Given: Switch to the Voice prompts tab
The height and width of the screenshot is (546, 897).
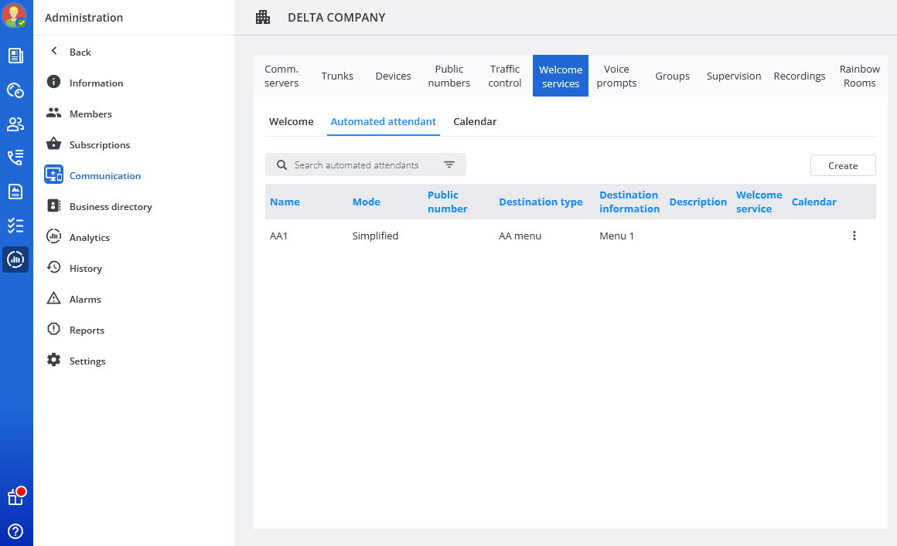Looking at the screenshot, I should pyautogui.click(x=616, y=76).
